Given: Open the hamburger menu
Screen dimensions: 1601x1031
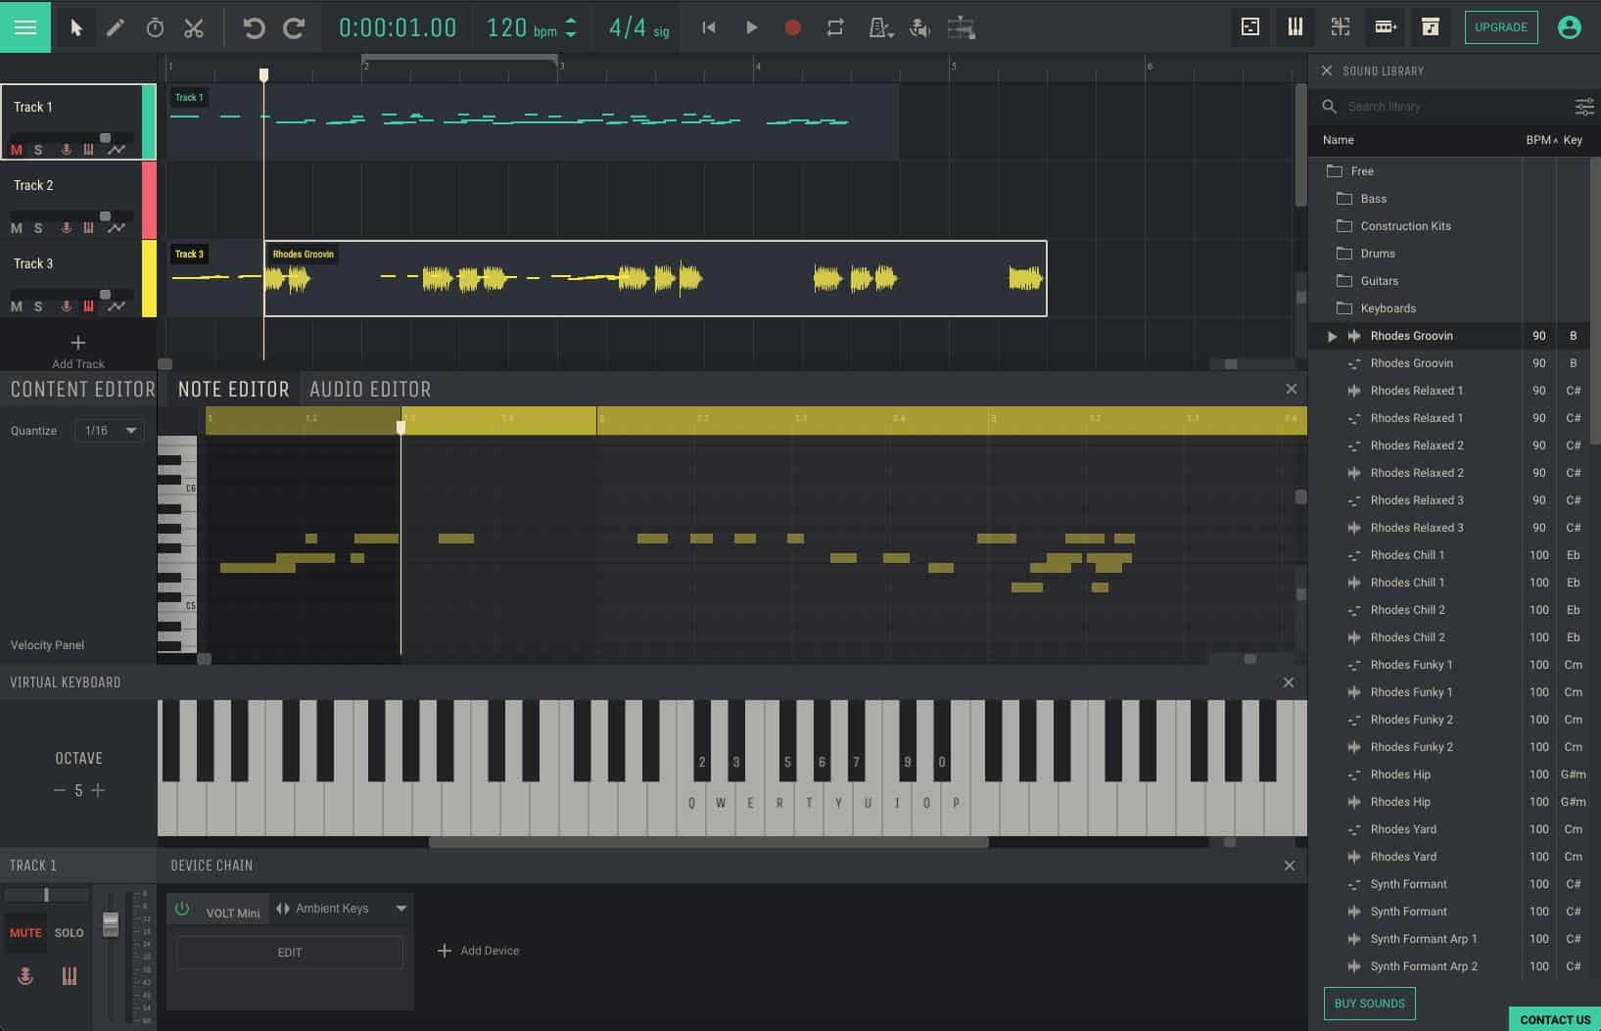Looking at the screenshot, I should point(25,26).
